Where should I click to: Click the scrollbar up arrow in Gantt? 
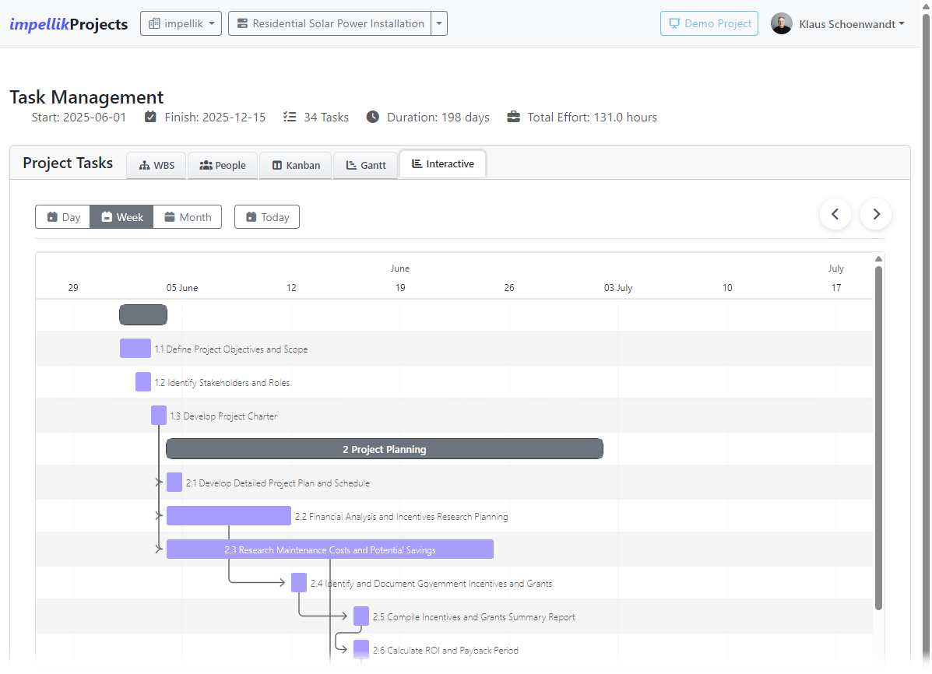878,258
